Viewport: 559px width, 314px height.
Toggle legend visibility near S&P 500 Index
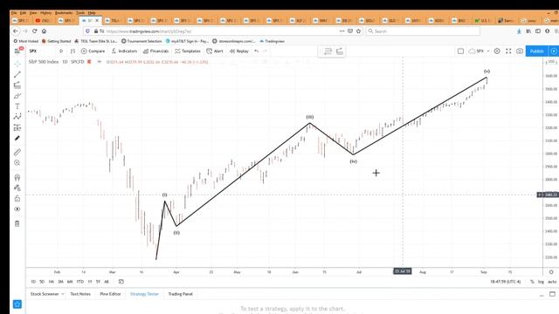point(100,62)
